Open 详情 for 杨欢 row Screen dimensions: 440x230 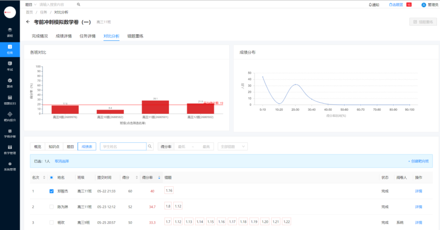419,222
